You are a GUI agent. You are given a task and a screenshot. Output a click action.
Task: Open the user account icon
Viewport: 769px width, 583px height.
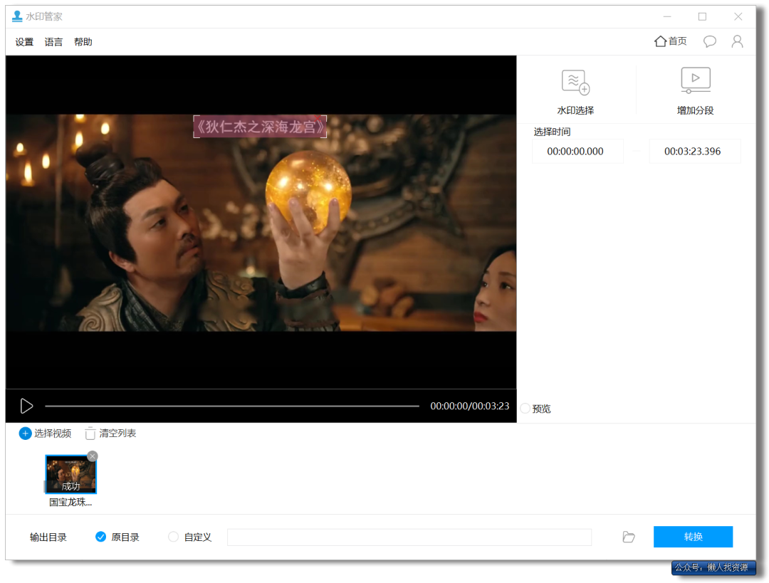(x=737, y=41)
